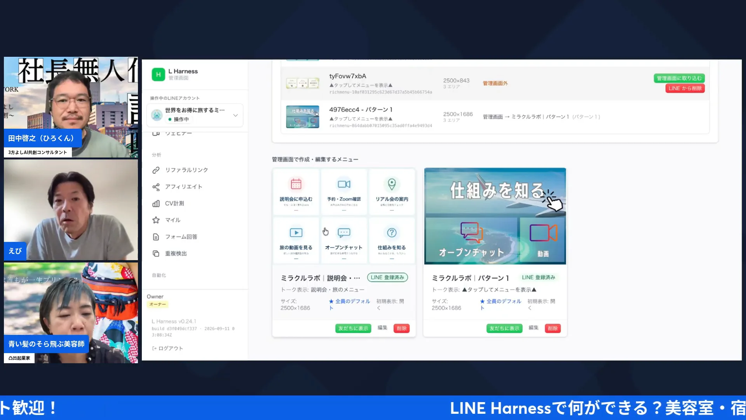Image resolution: width=746 pixels, height=420 pixels.
Task: Click the video camera icon in パターン1 preview
Action: click(x=543, y=233)
